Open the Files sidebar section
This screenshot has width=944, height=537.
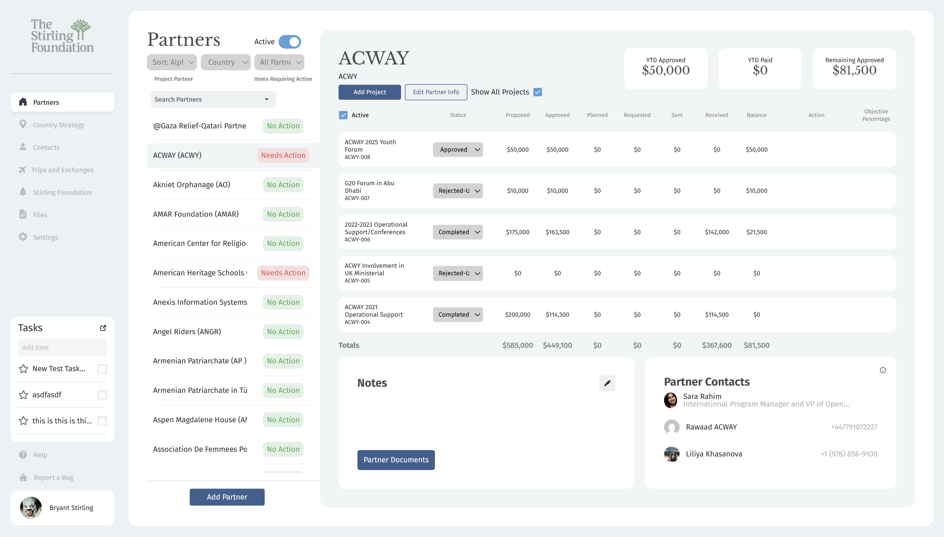40,215
